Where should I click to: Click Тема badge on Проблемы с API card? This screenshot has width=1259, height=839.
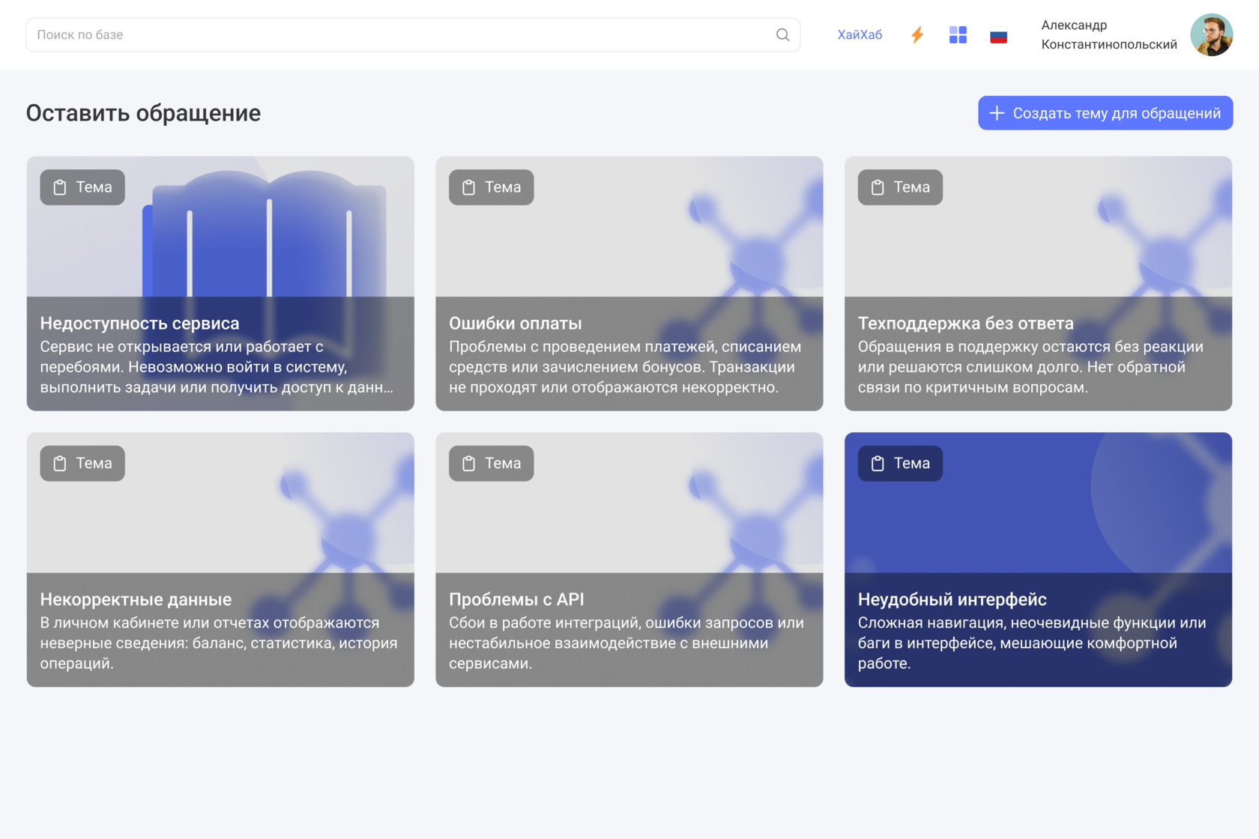tap(492, 464)
